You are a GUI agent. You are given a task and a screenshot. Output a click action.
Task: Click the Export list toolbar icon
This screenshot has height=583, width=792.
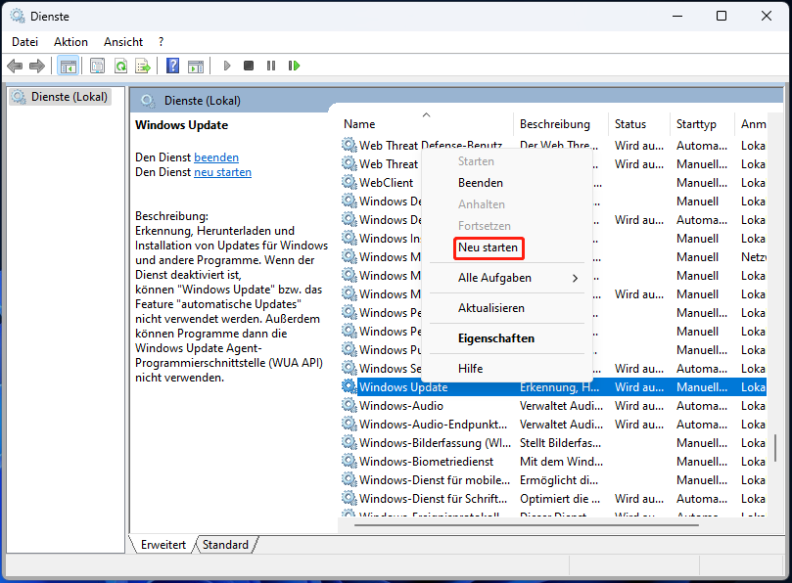pos(143,66)
